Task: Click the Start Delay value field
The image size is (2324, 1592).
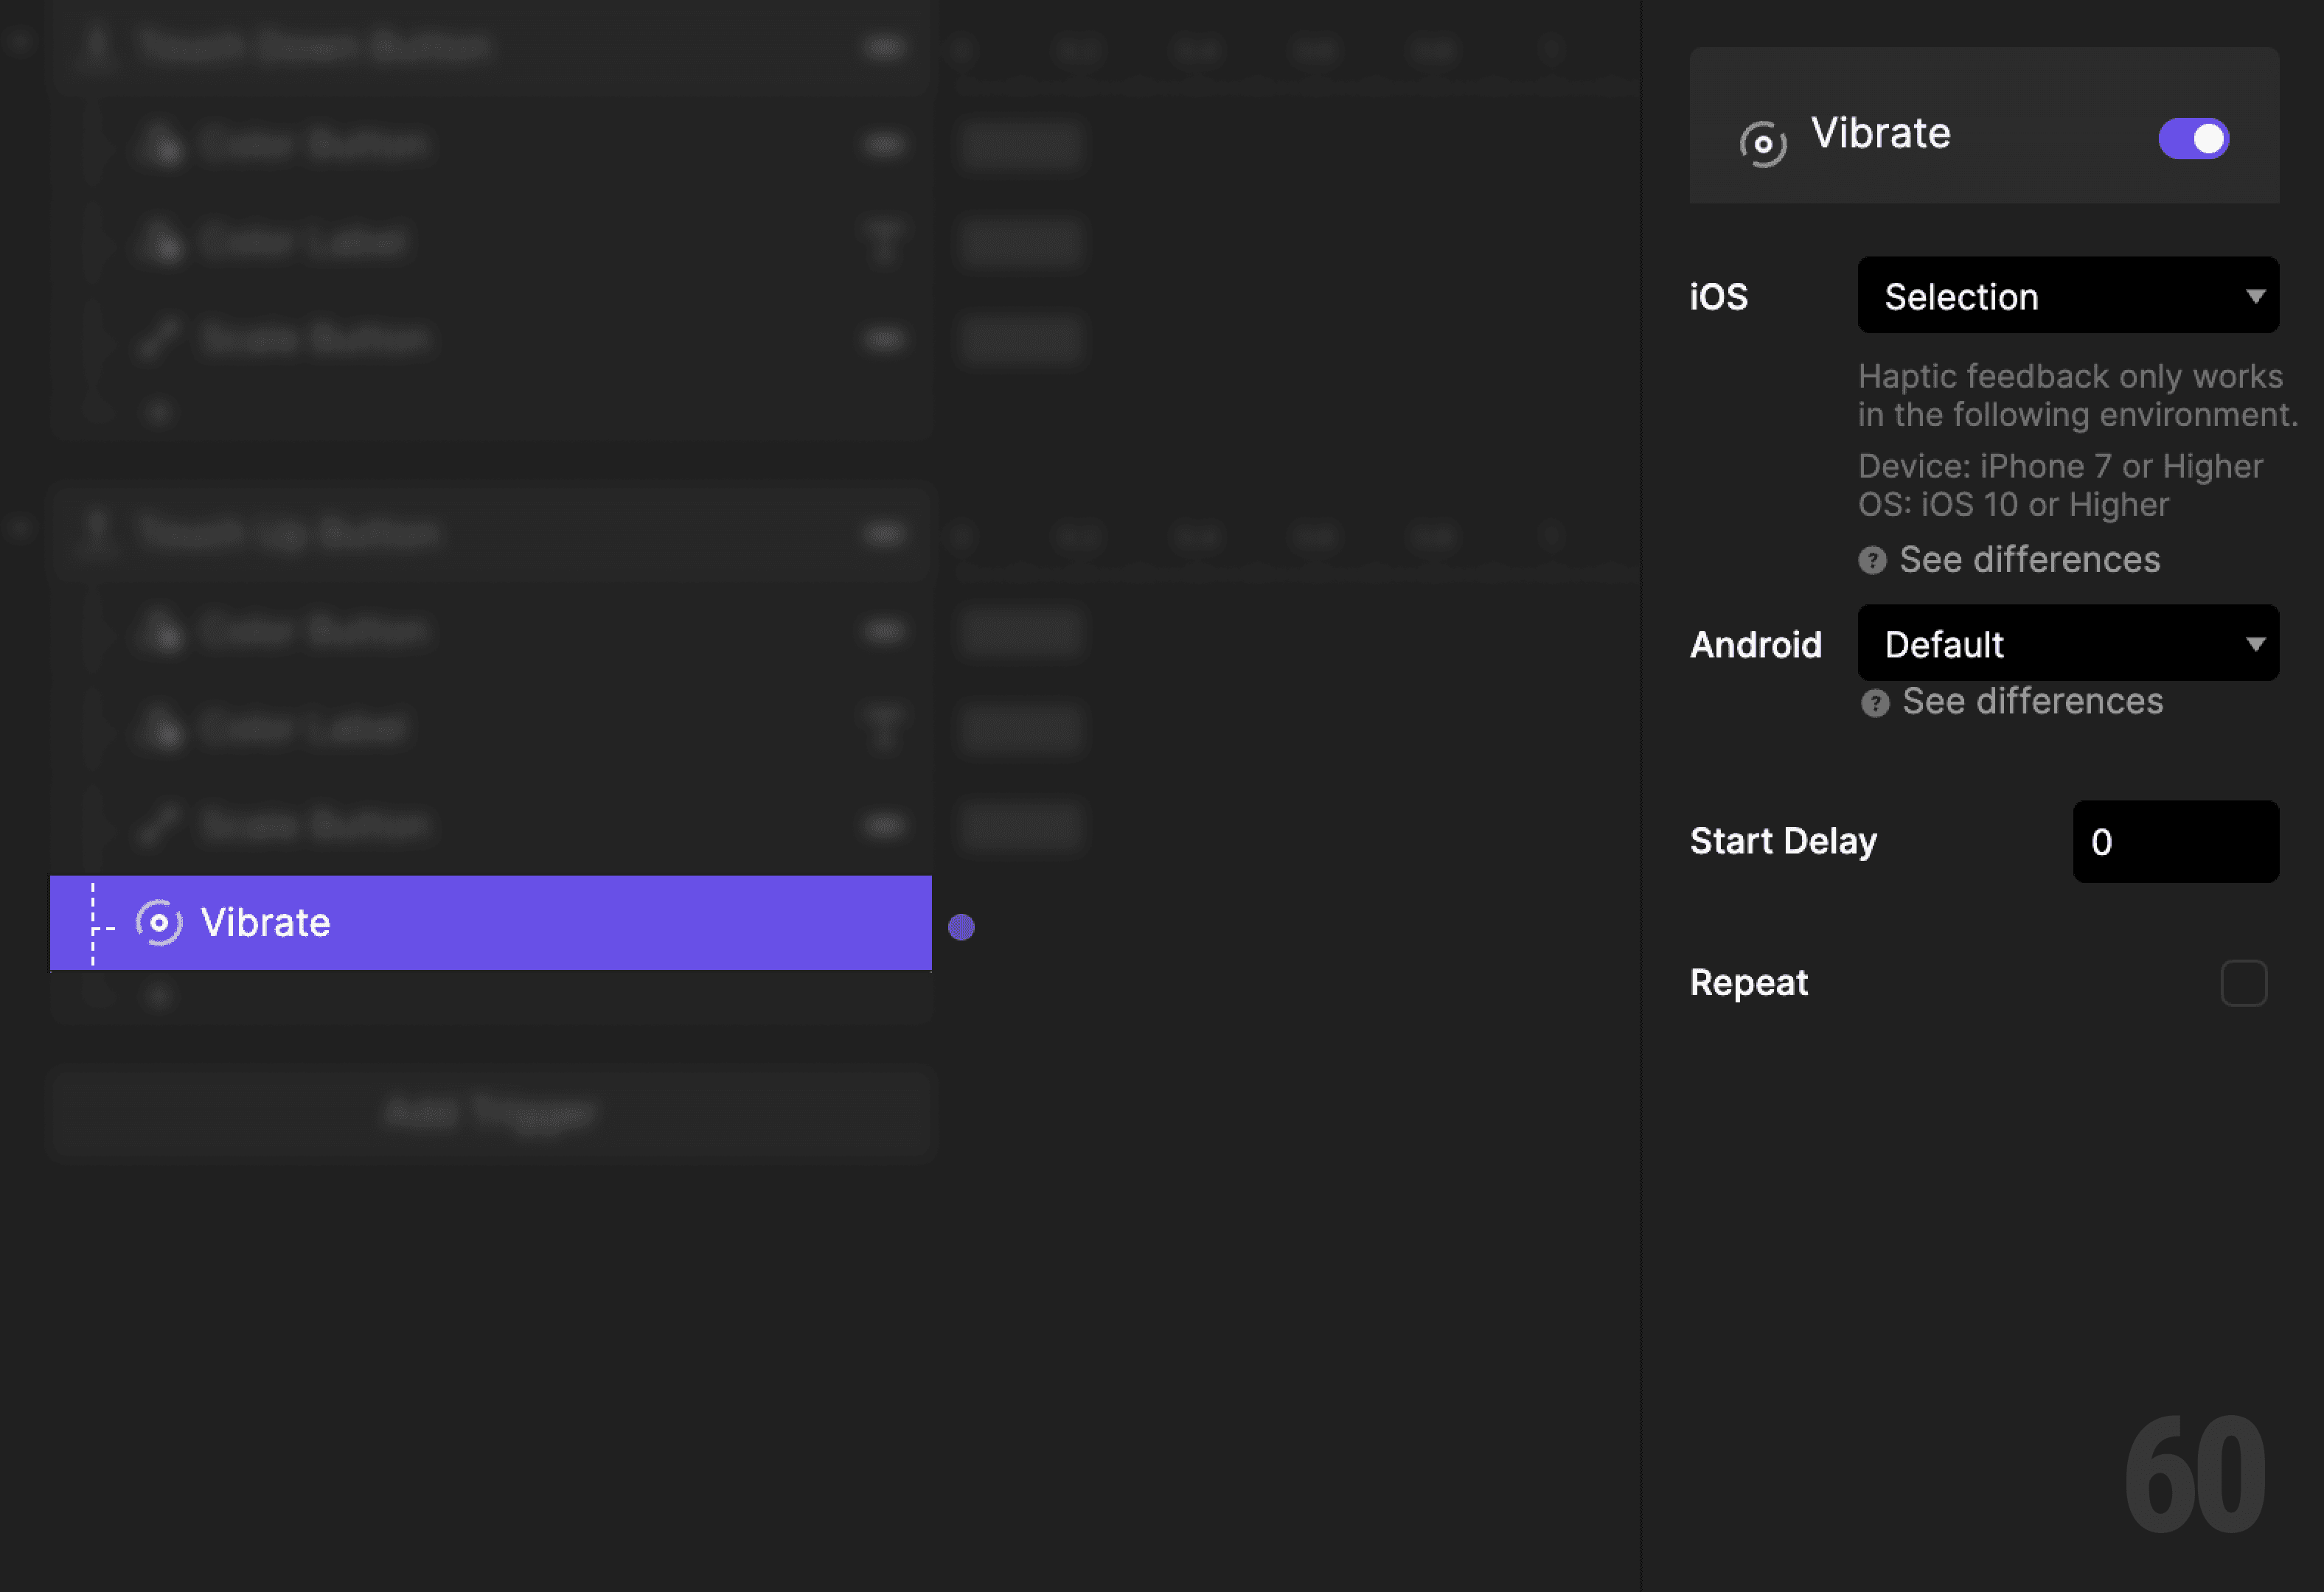Action: click(2175, 842)
